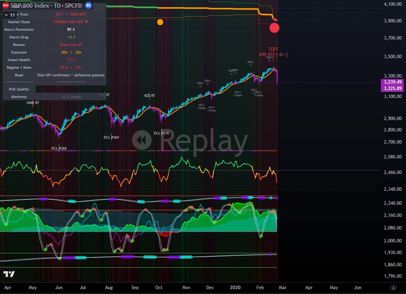
Task: Select the purple price label 3,239.49
Action: click(393, 82)
